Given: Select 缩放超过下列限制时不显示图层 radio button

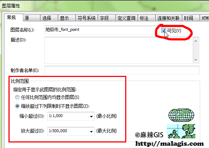Looking at the screenshot, I should pyautogui.click(x=17, y=106).
